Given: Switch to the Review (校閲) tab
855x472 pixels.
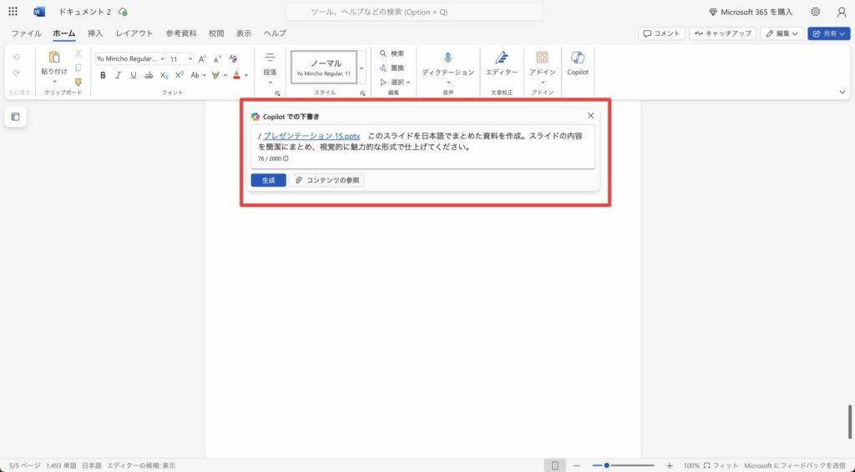Looking at the screenshot, I should [216, 33].
